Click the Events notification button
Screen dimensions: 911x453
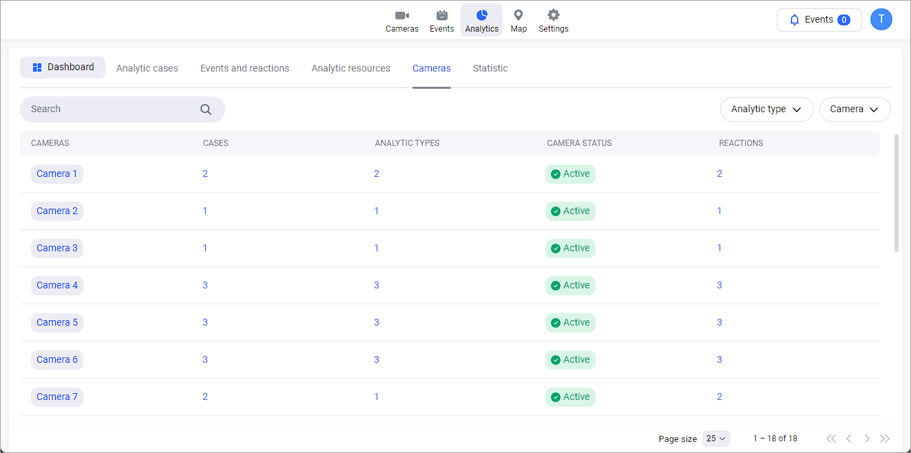click(x=819, y=20)
